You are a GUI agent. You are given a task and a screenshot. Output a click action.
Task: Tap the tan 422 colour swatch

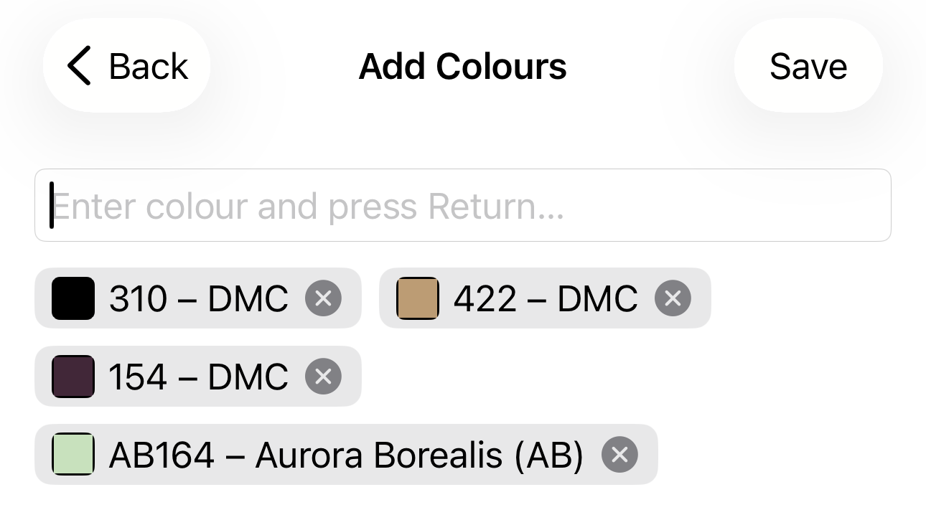click(x=418, y=298)
